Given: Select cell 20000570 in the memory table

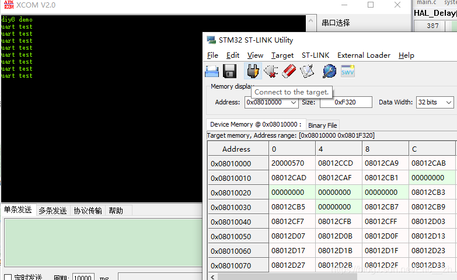Looking at the screenshot, I should click(x=292, y=163).
